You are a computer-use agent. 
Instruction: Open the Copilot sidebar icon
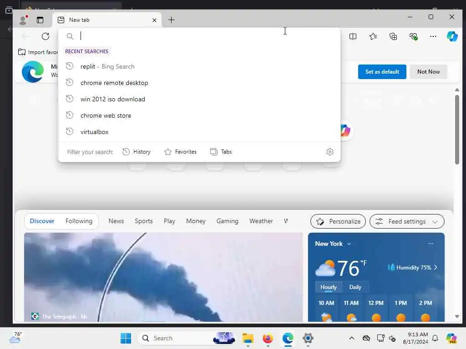452,36
